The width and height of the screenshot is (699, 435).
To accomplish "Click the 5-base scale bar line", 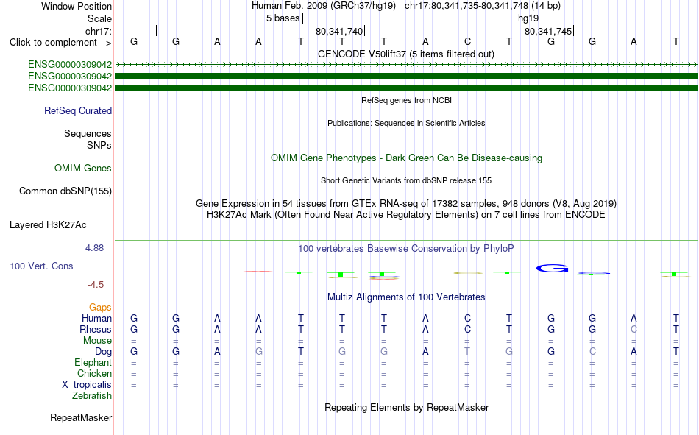I will click(407, 18).
